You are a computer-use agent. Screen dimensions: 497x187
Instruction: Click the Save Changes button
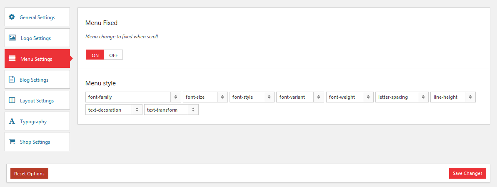click(x=467, y=173)
